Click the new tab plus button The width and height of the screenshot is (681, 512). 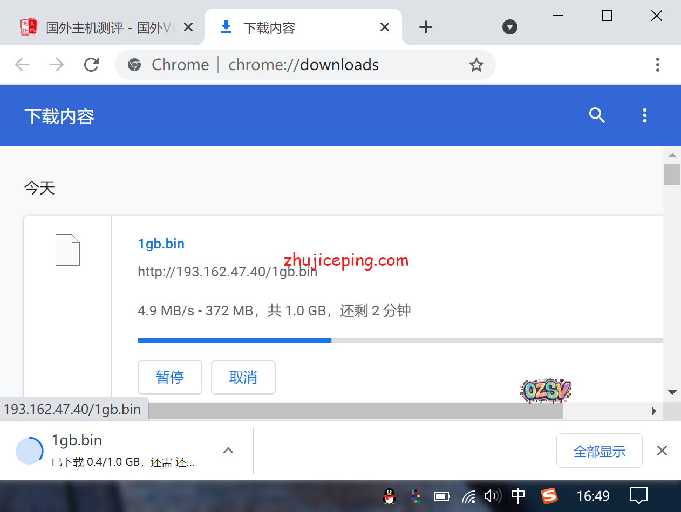tap(426, 27)
